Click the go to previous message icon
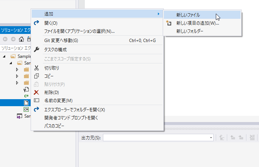This screenshot has width=259, height=167. (233, 138)
